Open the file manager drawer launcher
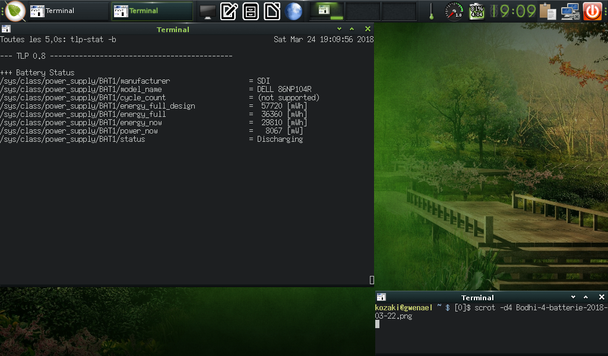Viewport: 608px width, 356px height. 251,11
